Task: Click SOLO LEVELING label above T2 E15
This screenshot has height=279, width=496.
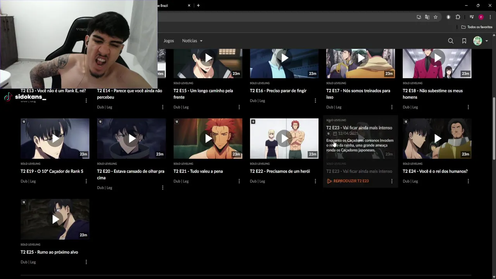Action: [x=183, y=83]
